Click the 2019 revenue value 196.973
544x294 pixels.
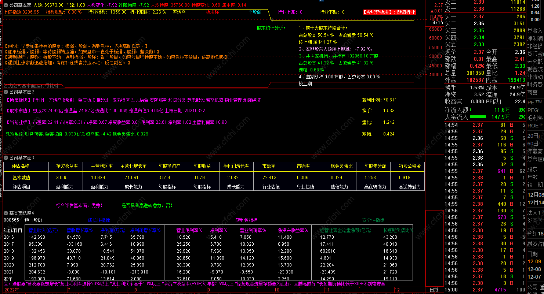tap(37, 258)
